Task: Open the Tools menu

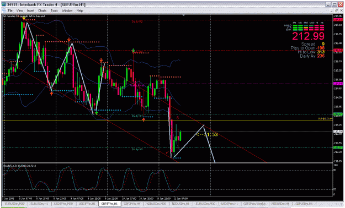Action: [x=54, y=10]
